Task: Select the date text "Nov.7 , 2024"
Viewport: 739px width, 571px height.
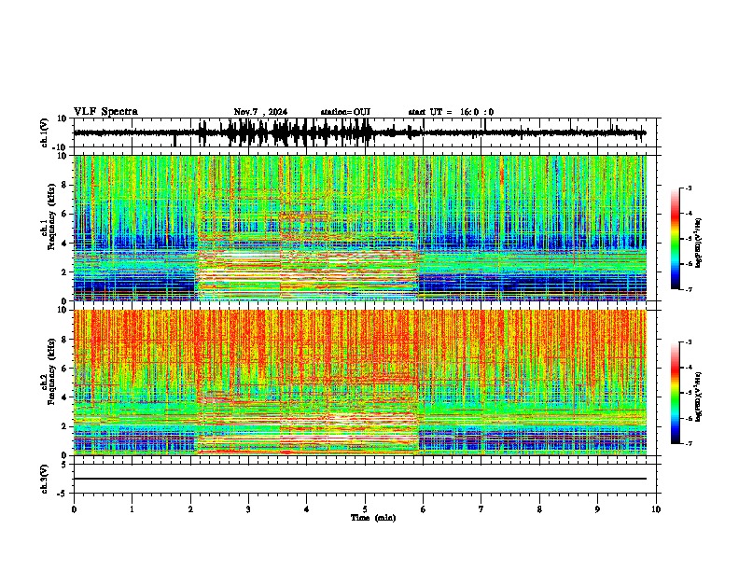Action: [x=260, y=112]
